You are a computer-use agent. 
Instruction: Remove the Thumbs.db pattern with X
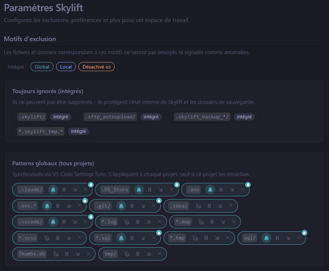point(89,254)
